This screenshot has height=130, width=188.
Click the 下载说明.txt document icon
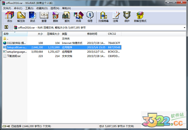5,56
